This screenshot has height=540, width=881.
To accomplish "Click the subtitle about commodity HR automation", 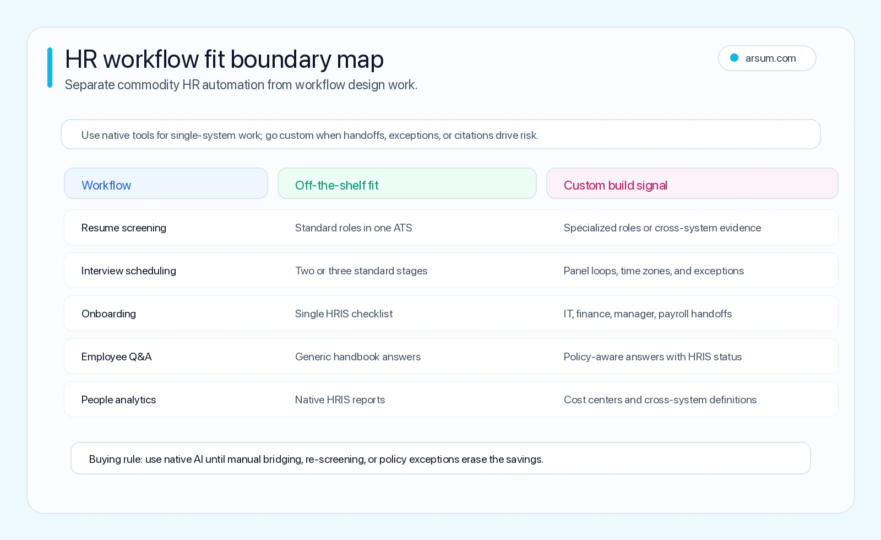I will [x=241, y=85].
